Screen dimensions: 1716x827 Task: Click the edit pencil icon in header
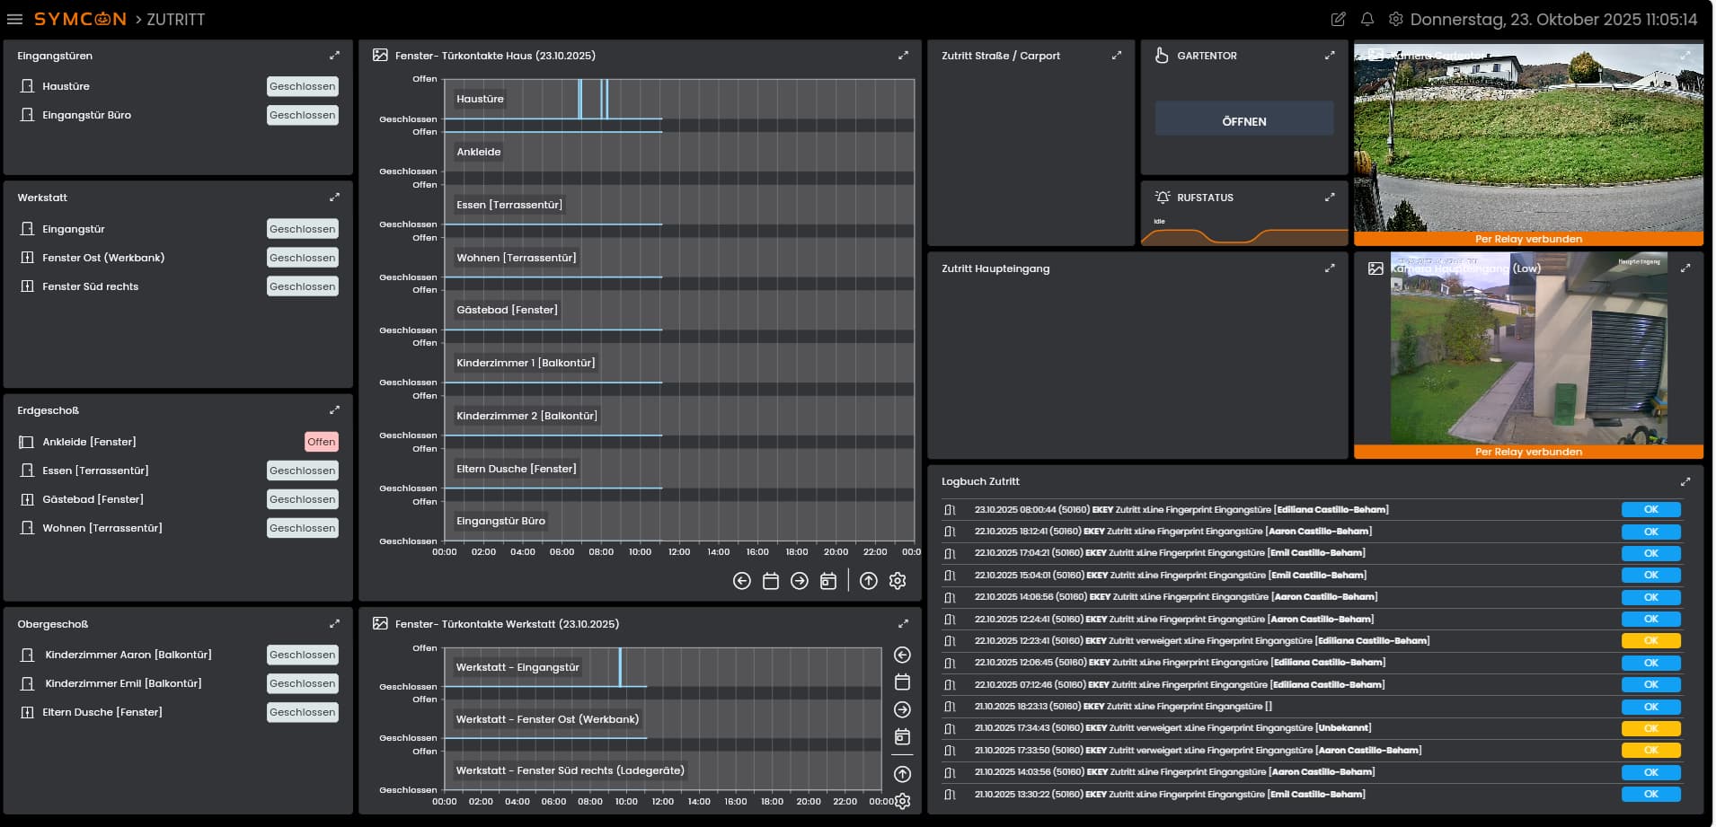(x=1338, y=19)
